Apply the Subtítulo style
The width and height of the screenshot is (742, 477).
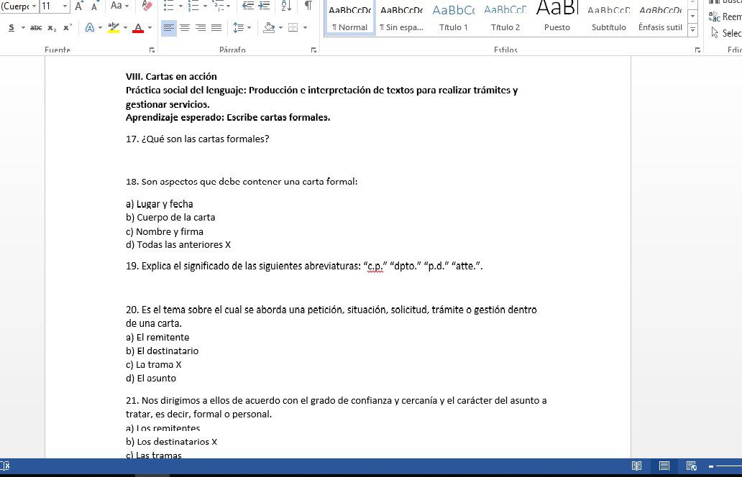608,17
